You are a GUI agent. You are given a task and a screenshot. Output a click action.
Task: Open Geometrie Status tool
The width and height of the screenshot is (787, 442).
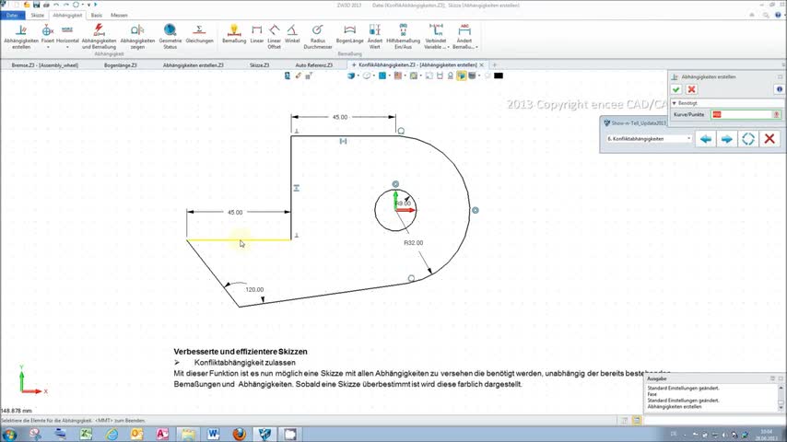tap(170, 36)
